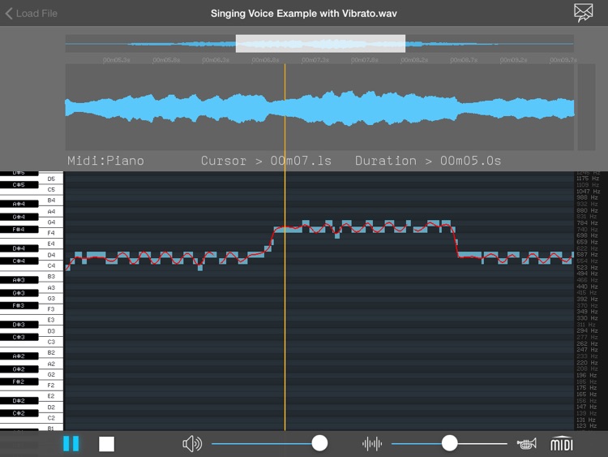The width and height of the screenshot is (608, 457).
Task: Click the 784 Hz frequency label
Action: 587,223
